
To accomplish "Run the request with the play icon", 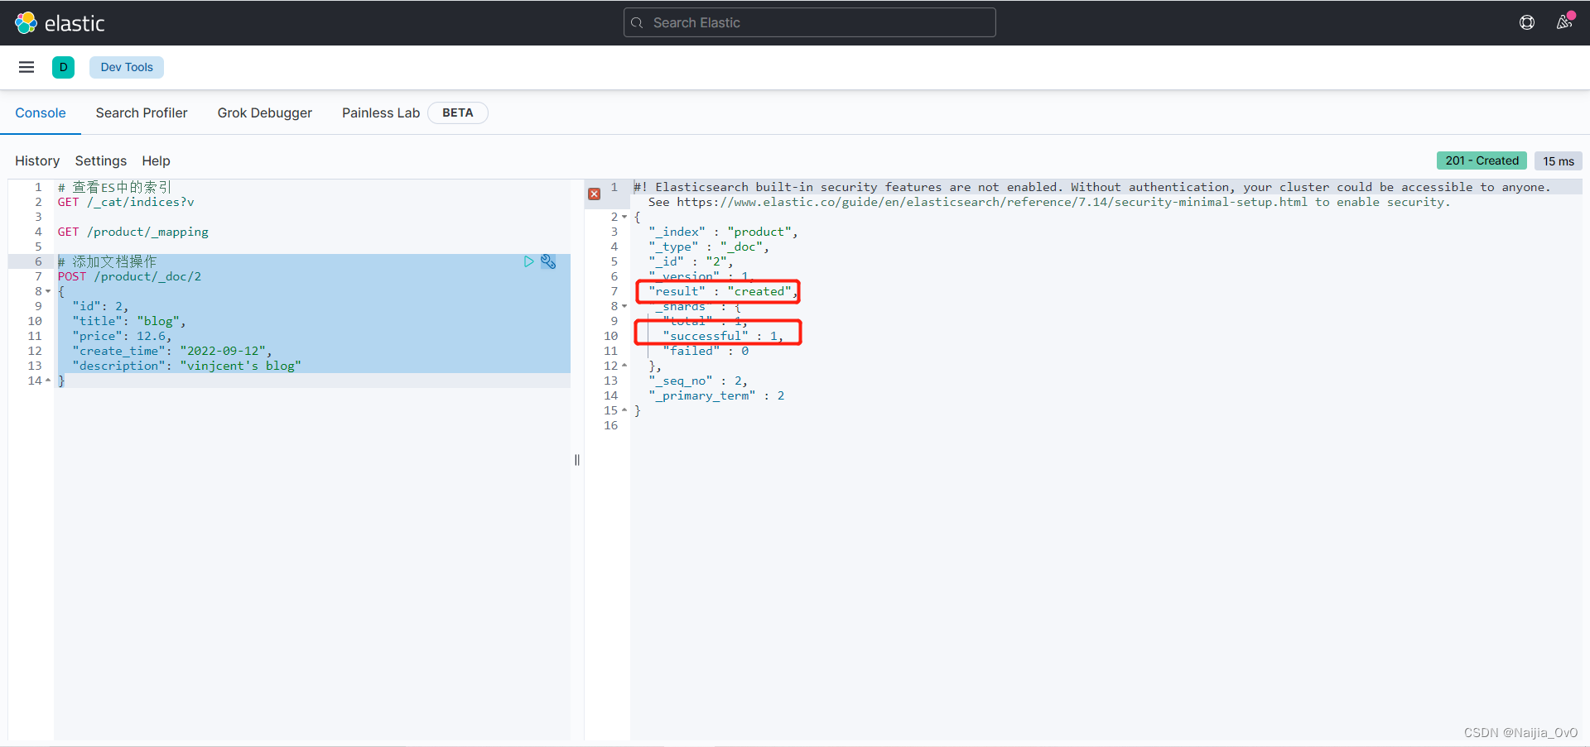I will click(528, 261).
